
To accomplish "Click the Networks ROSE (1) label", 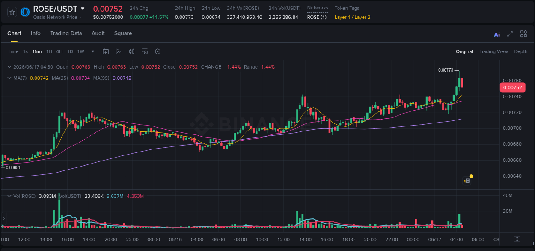I will click(317, 17).
